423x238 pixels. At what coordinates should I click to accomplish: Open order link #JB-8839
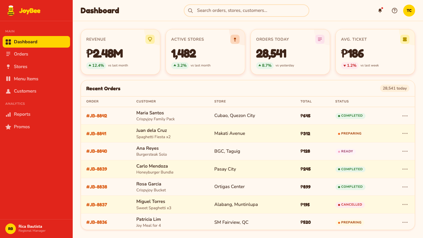[x=96, y=169]
